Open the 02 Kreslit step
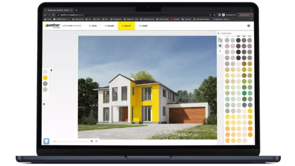The height and width of the screenshot is (166, 295). [x=109, y=26]
